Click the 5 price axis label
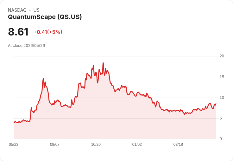This screenshot has width=233, height=161. click(x=221, y=118)
